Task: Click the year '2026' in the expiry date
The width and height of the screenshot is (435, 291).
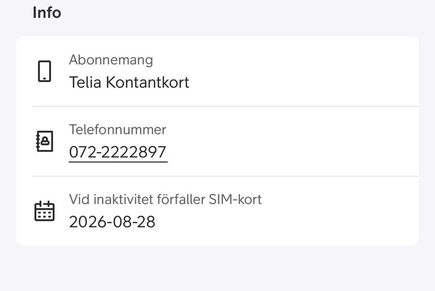Action: point(86,222)
